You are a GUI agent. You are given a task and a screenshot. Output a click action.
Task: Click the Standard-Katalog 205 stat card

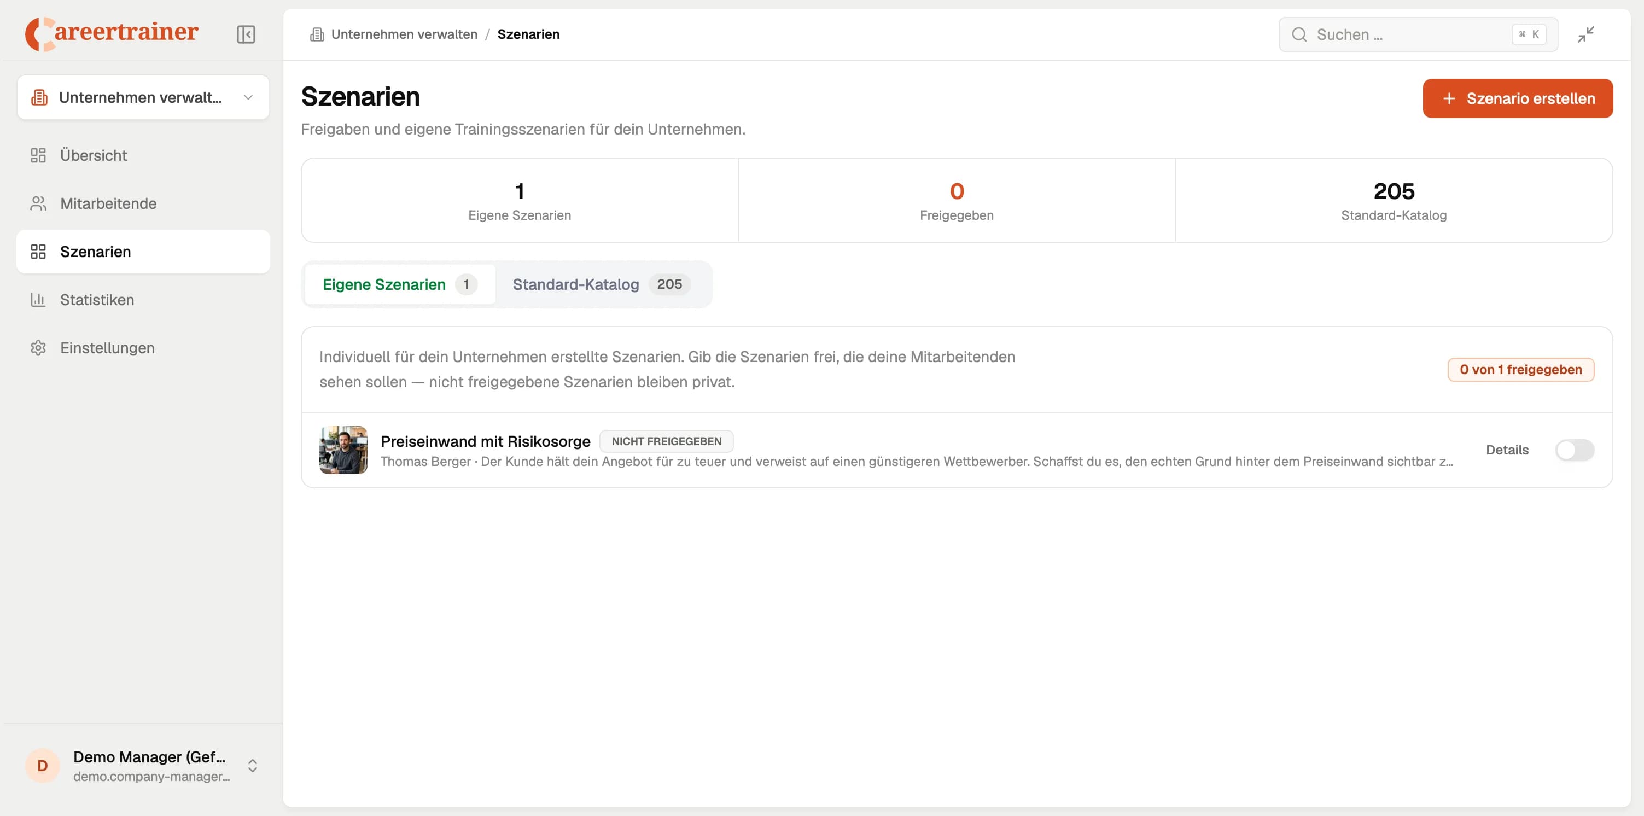[1394, 200]
